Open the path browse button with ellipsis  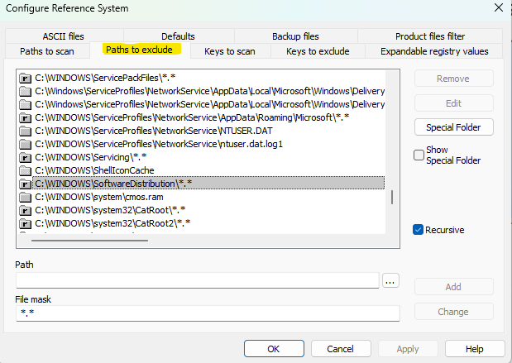390,281
